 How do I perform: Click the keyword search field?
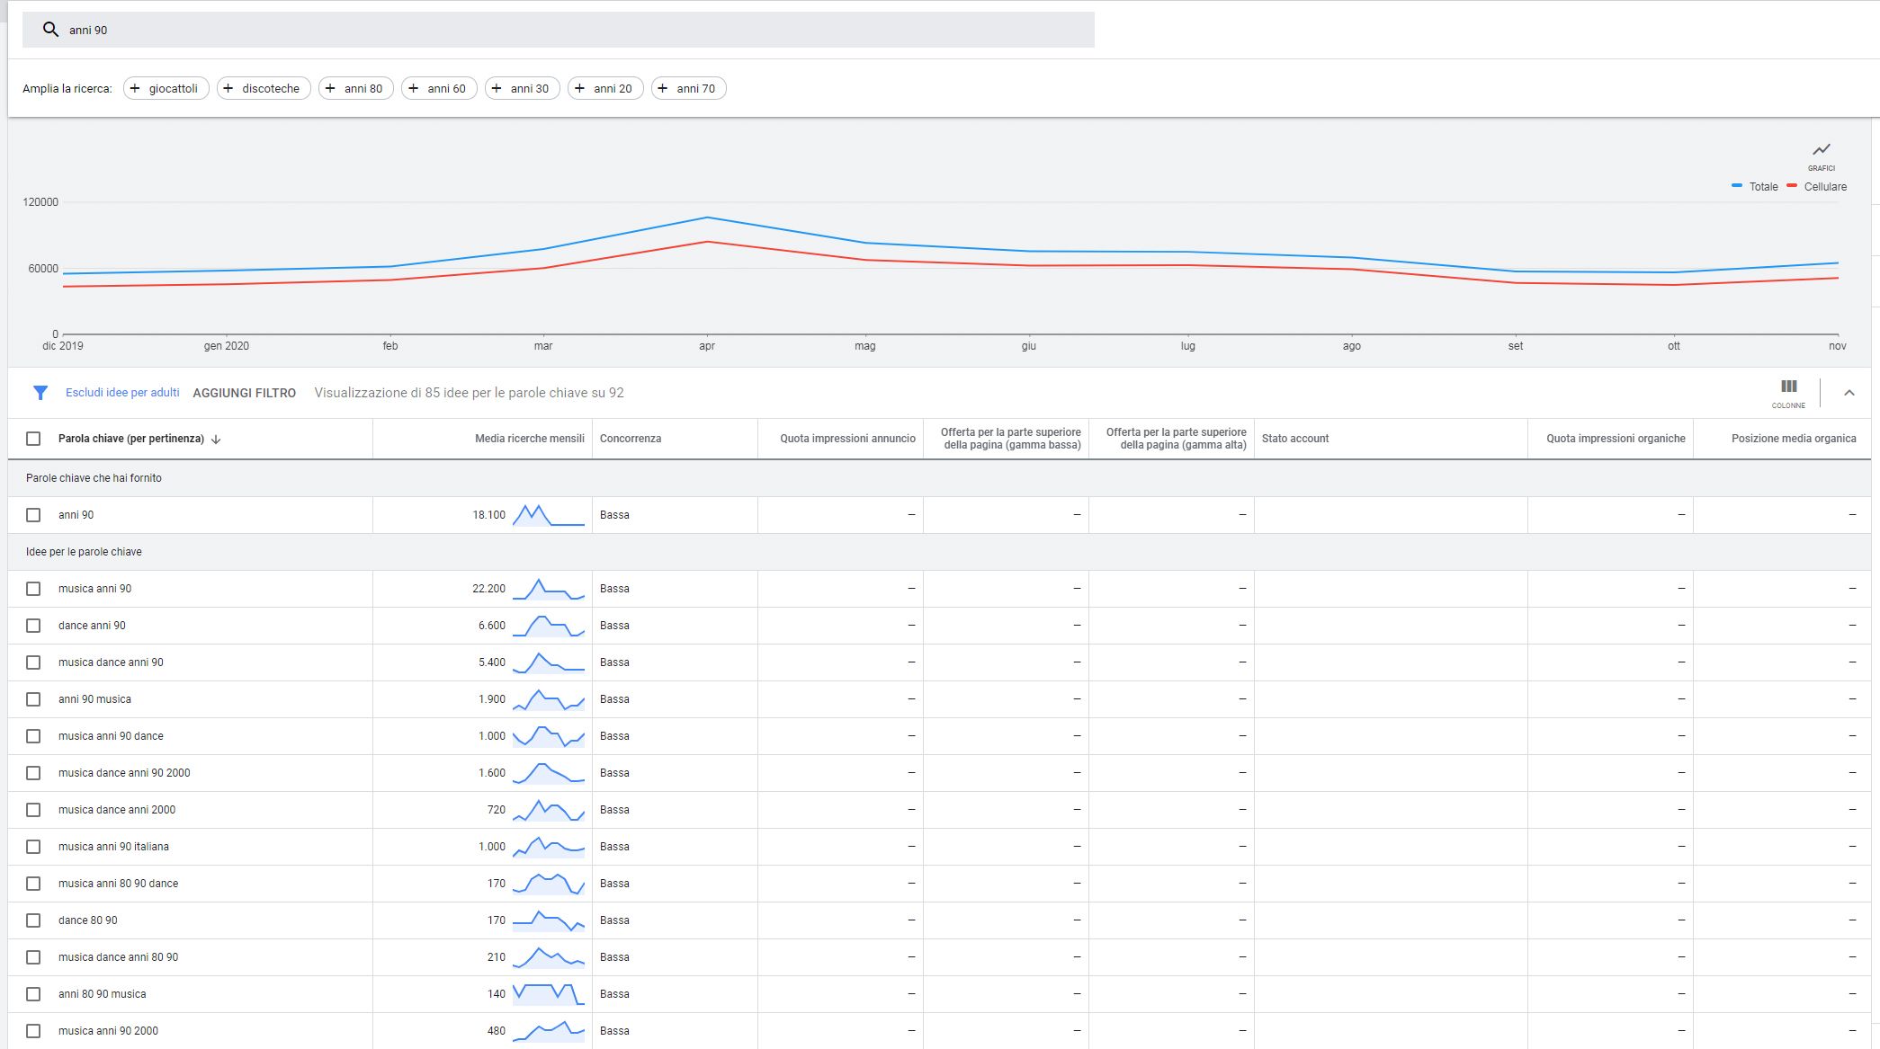tap(558, 30)
